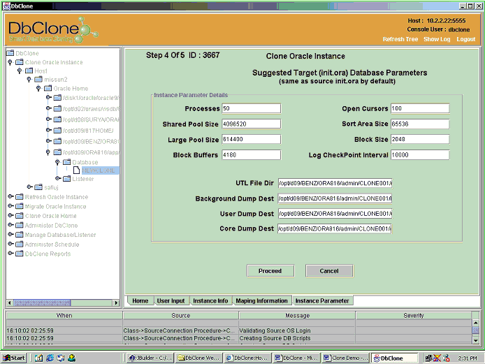The width and height of the screenshot is (485, 364).
Task: Click the Log CheckPoint Interval field
Action: 420,154
